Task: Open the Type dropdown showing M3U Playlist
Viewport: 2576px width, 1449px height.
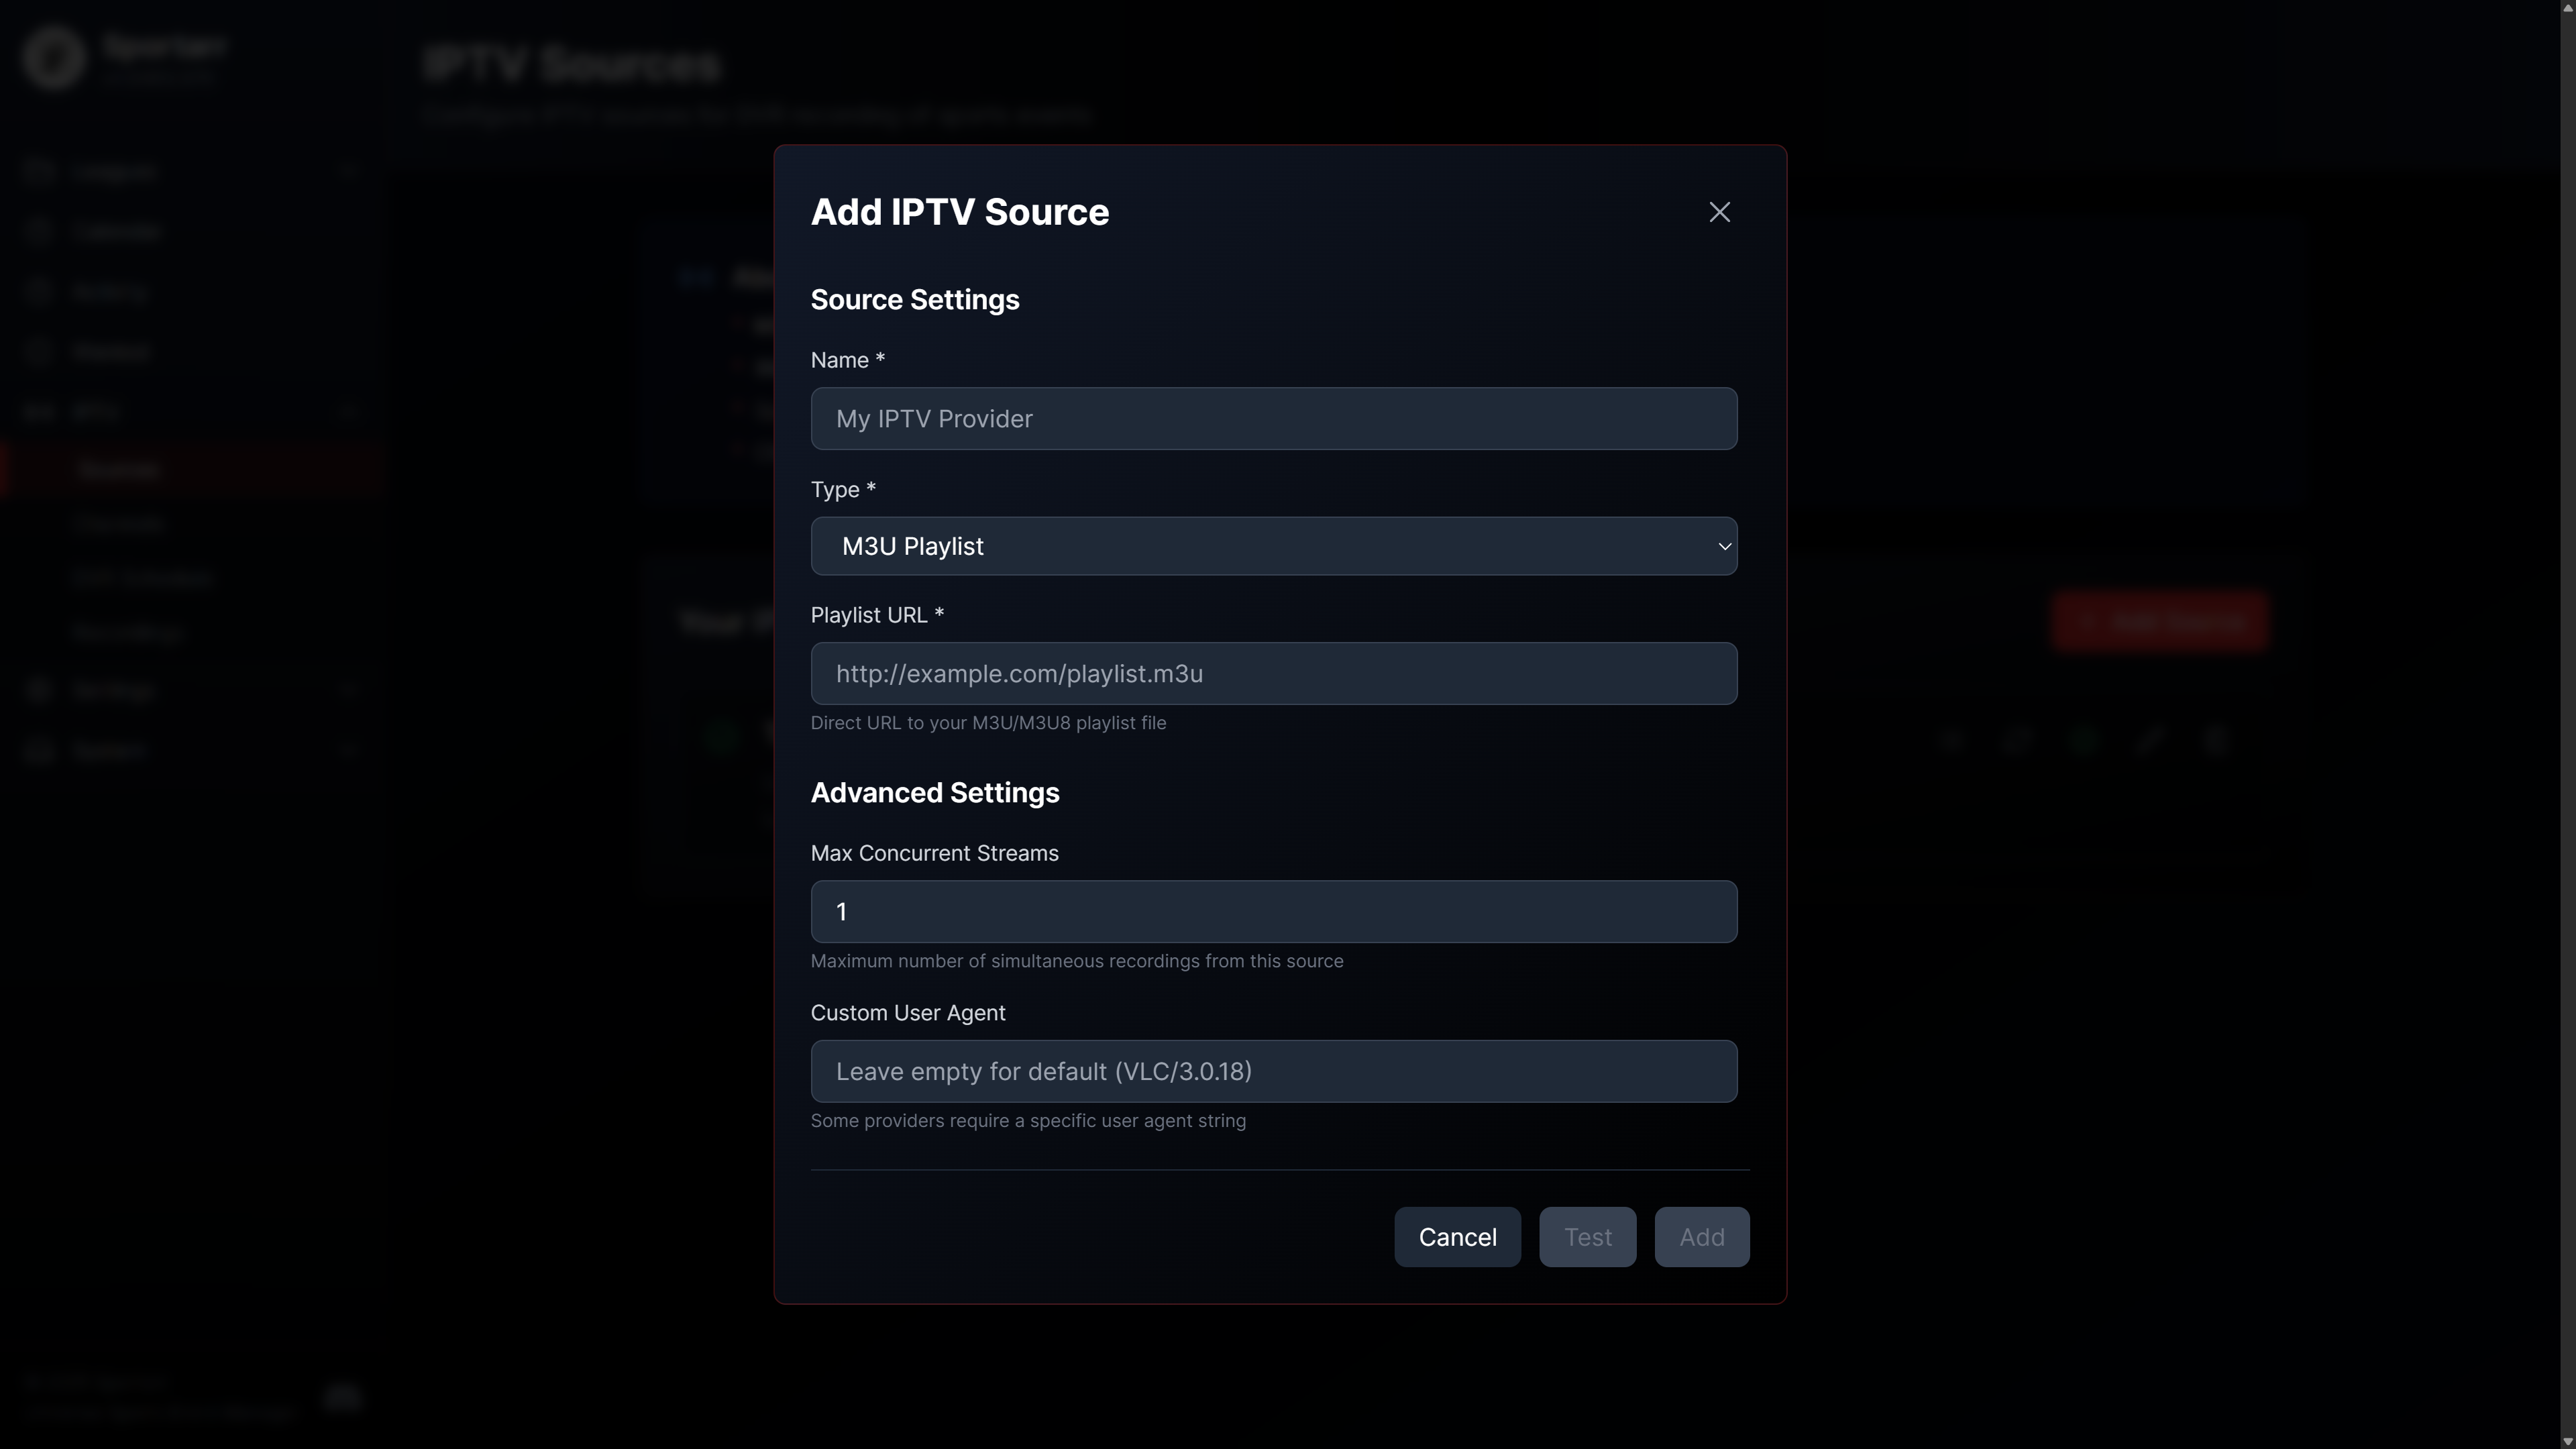Action: (1274, 546)
